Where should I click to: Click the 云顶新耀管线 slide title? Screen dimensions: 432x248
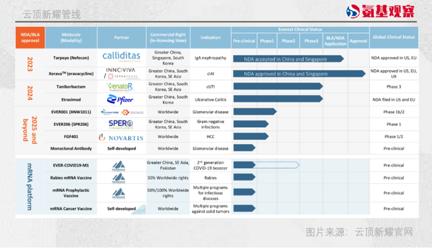coord(51,14)
